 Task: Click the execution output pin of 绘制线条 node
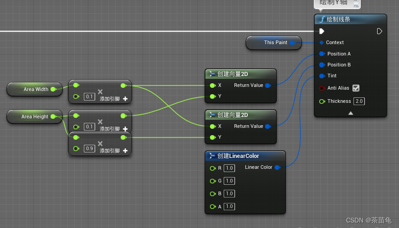379,31
